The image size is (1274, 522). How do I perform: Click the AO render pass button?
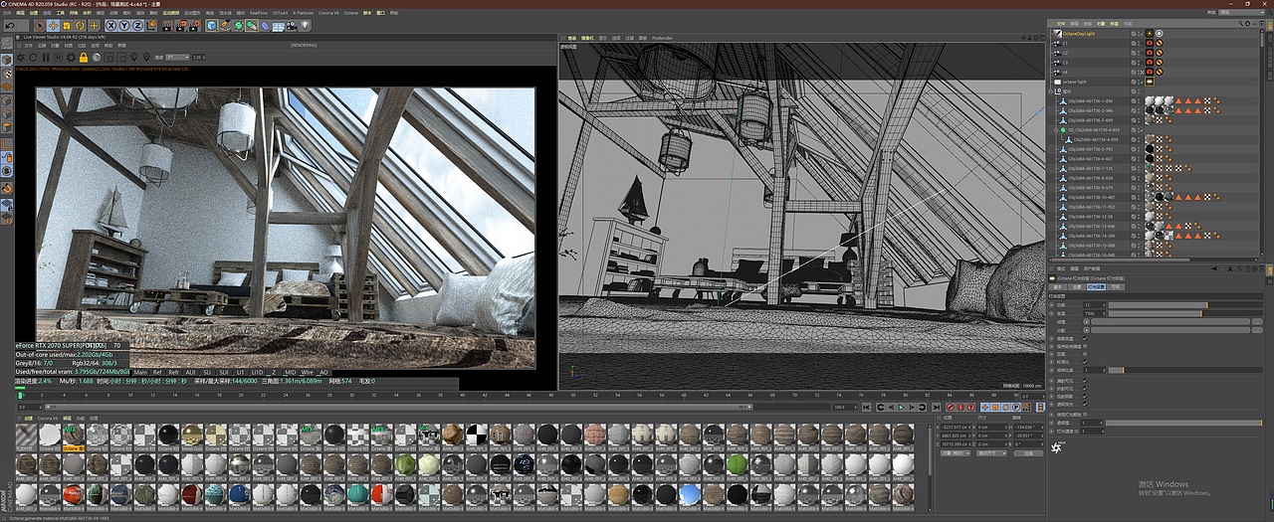pos(323,372)
